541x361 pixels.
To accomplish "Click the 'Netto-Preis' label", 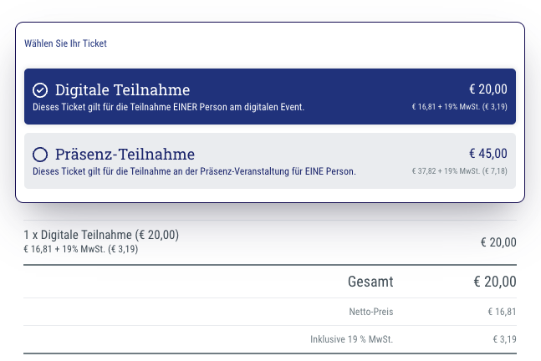I will [x=371, y=312].
